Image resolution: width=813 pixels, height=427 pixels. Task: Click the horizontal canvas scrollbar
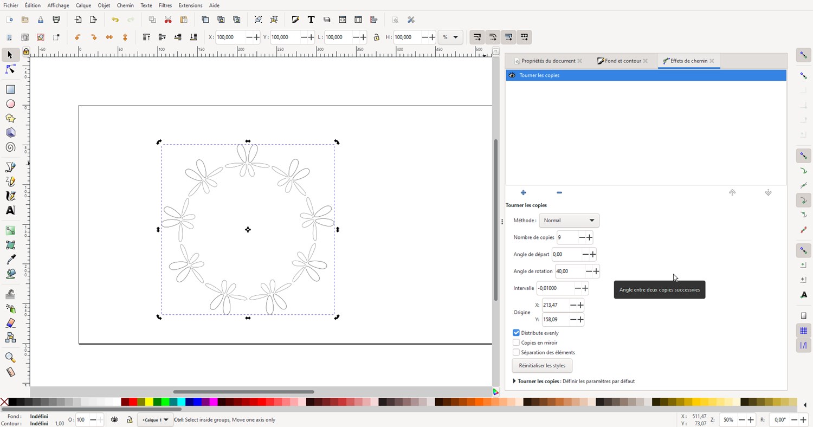pyautogui.click(x=243, y=392)
